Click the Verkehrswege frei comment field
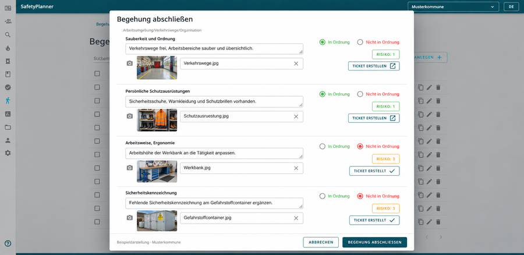Screen dimensions: 524x255 pyautogui.click(x=214, y=48)
